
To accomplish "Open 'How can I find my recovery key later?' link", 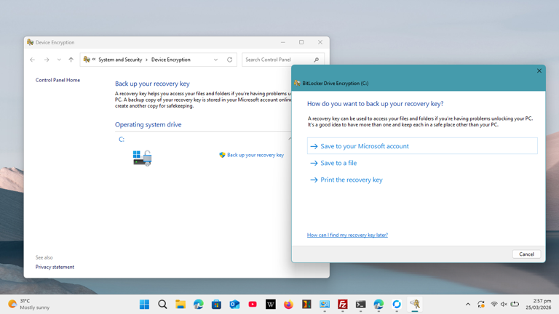I will (347, 235).
